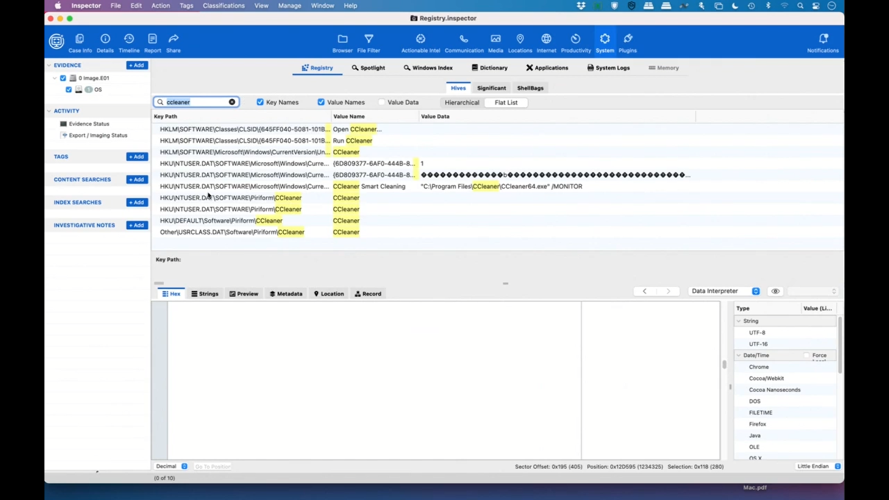Collapse the 0 Image.E01 tree node
Screen dimensions: 889x500
click(x=55, y=78)
